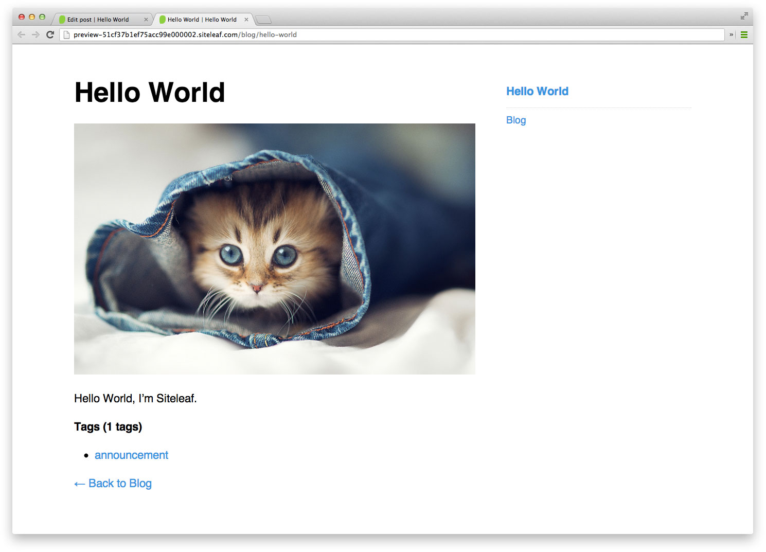Go to Blog in the sidebar
This screenshot has height=552, width=766.
click(x=516, y=120)
